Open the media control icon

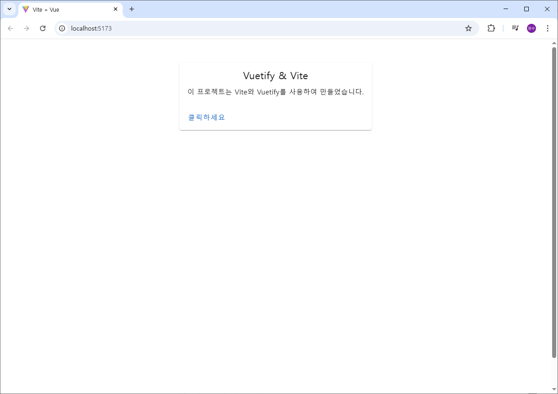coord(515,28)
